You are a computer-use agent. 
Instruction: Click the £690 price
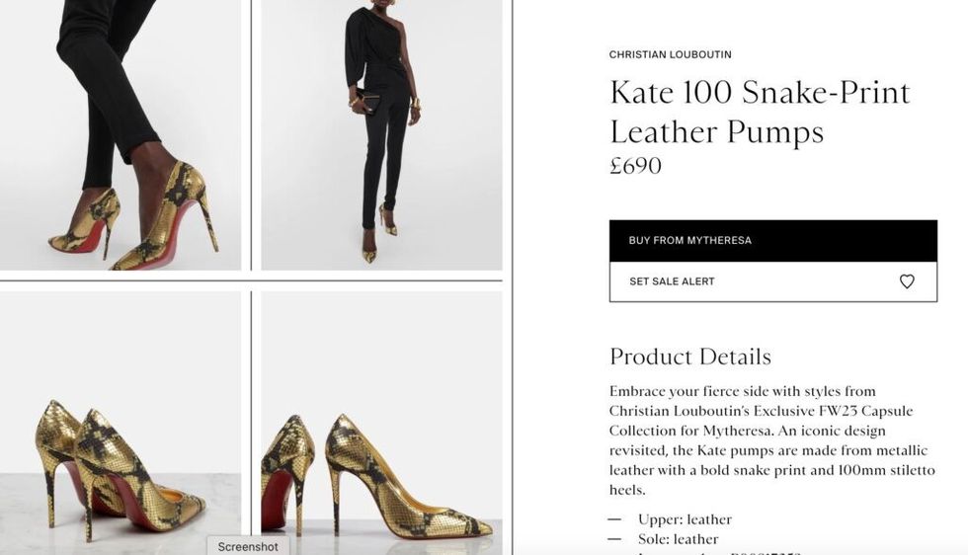(635, 166)
